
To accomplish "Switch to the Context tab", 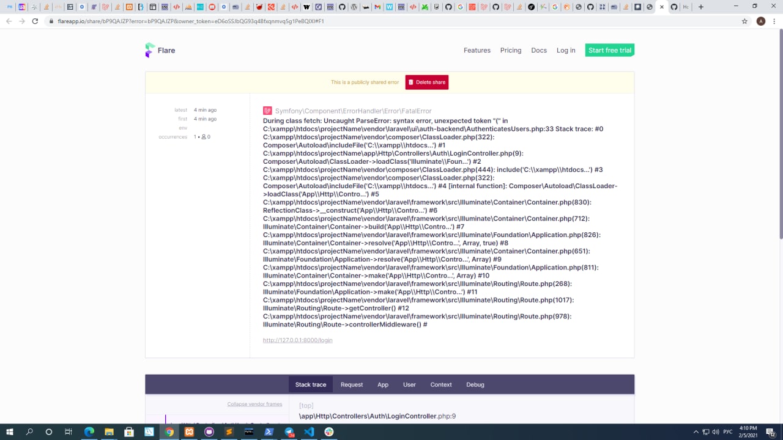I will coord(441,384).
